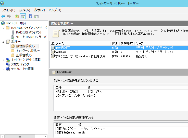
Task: Select NPS (ローカル) root node
Action: [16, 23]
